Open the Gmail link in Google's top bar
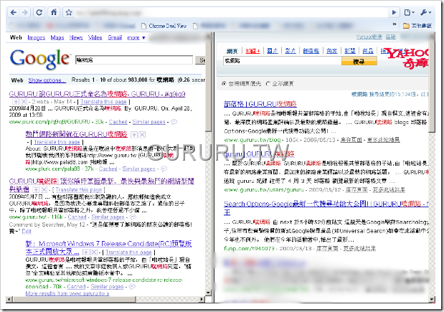Viewport: 444px width, 312px height. [x=115, y=37]
